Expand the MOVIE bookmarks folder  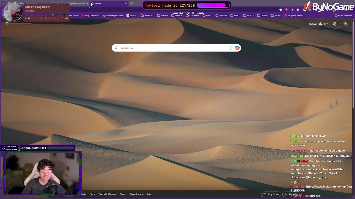point(276,15)
